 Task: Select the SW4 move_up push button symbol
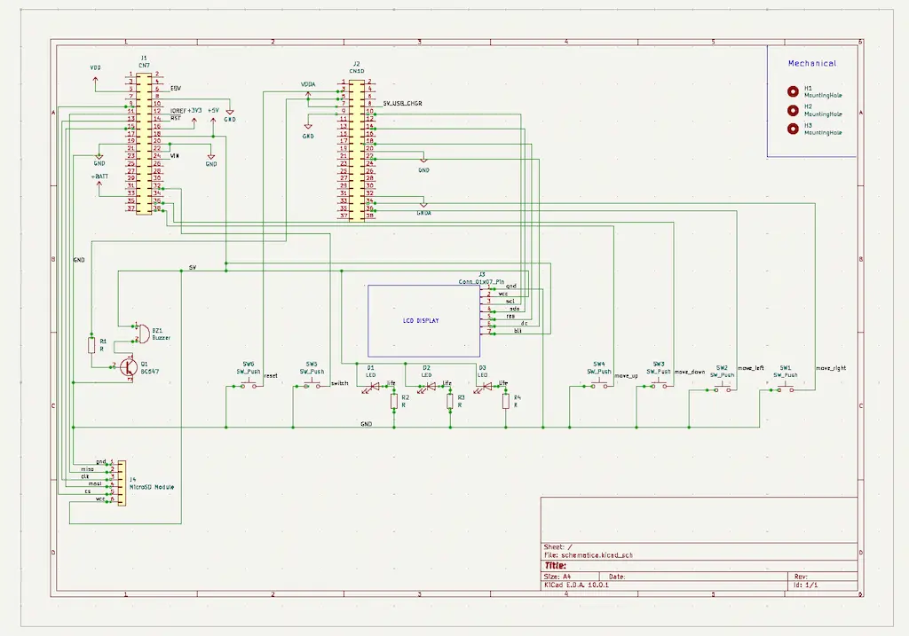[x=599, y=385]
